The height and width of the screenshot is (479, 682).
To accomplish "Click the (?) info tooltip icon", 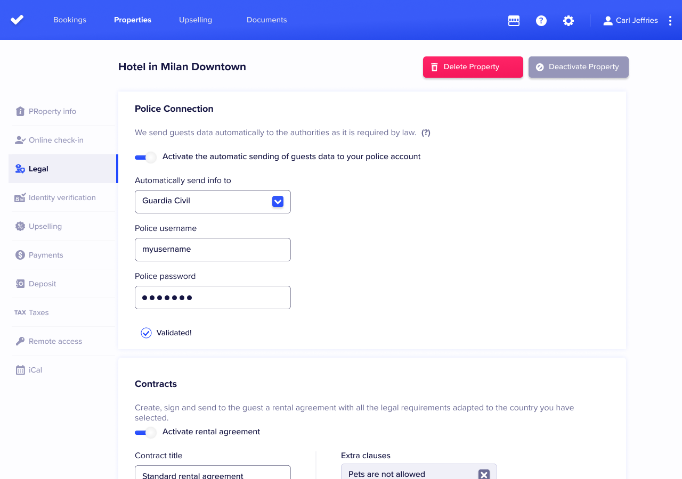I will pos(426,133).
